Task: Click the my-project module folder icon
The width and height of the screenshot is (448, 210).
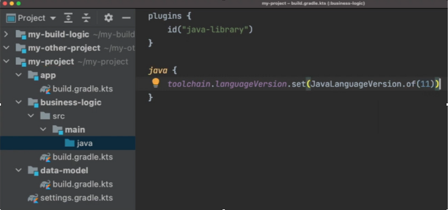Action: [21, 62]
